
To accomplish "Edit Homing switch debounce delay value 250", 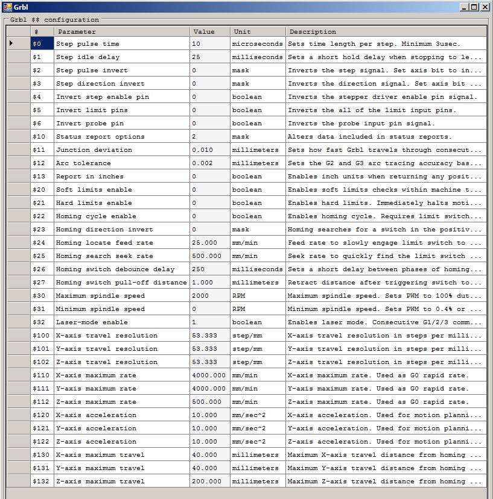I will pos(211,269).
